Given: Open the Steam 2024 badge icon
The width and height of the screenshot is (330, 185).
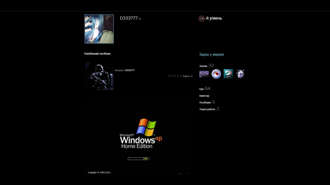Looking at the screenshot, I should 228,74.
